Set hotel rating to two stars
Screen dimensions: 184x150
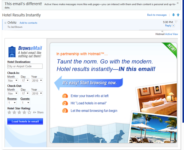(14, 112)
